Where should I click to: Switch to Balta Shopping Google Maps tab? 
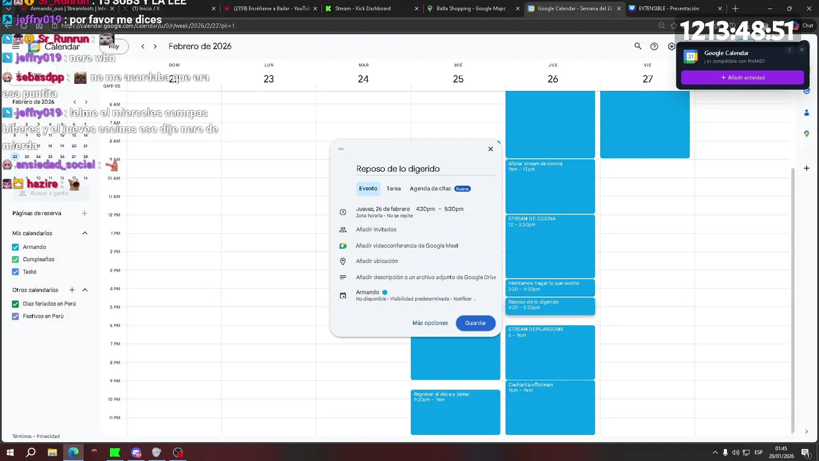pyautogui.click(x=472, y=9)
